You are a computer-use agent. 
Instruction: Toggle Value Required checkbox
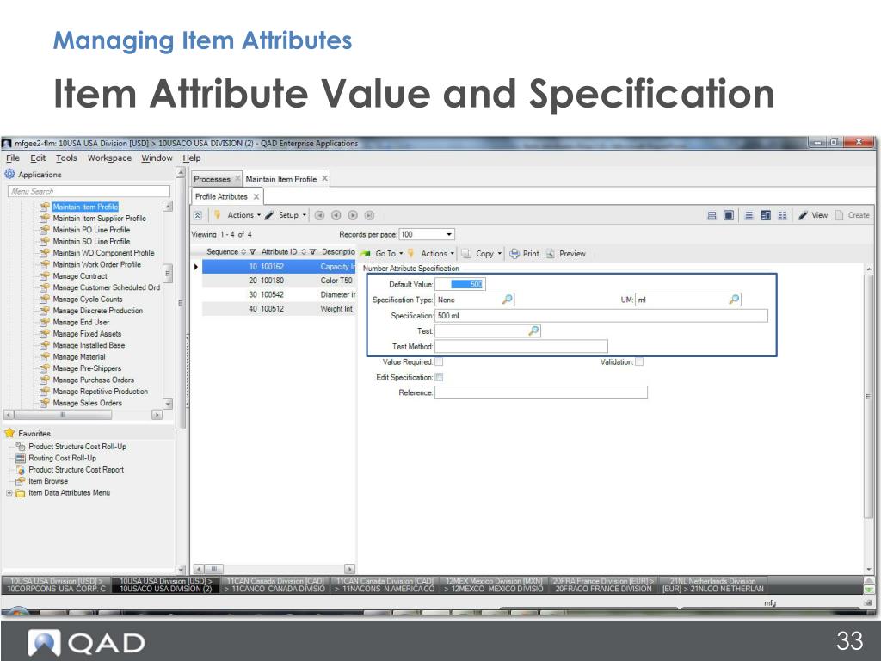pos(439,362)
